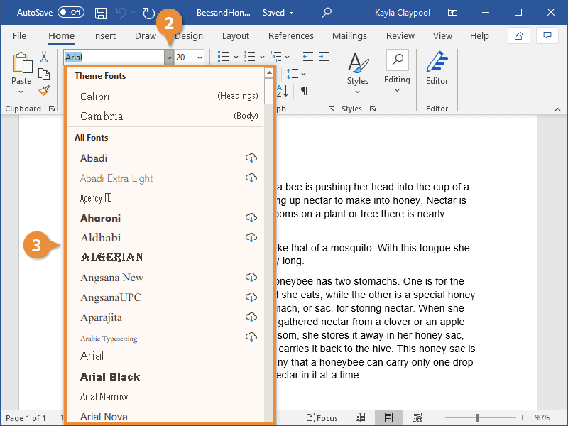Toggle the AutoSave switch
568x426 pixels.
[x=70, y=13]
